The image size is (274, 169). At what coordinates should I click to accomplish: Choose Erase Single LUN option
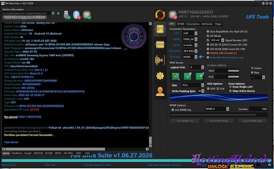click(x=231, y=87)
